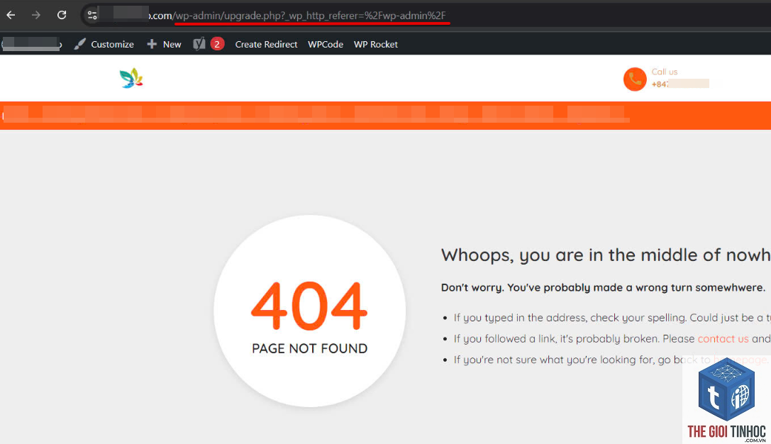Click the 404 Page Not Found graphic
Viewport: 771px width, 444px height.
coord(310,311)
